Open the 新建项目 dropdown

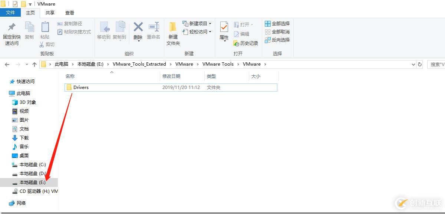[197, 24]
